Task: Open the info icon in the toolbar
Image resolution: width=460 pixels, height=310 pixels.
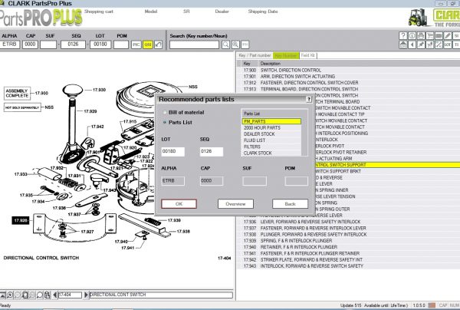Action: coord(412,35)
